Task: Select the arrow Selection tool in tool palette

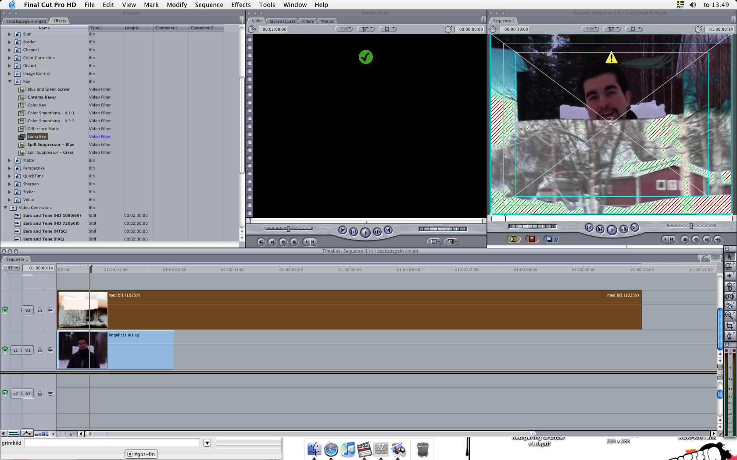Action: tap(730, 257)
